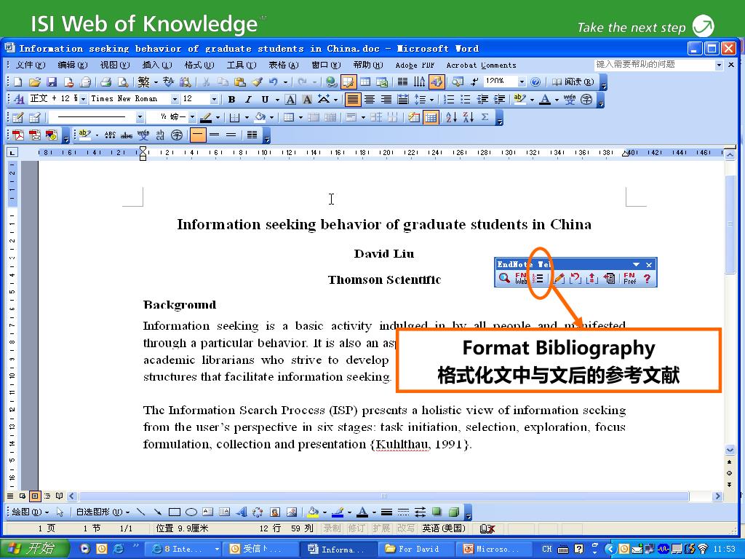Click the Convert to Adobe PDF icon
Screen dimensions: 745x559
18,135
